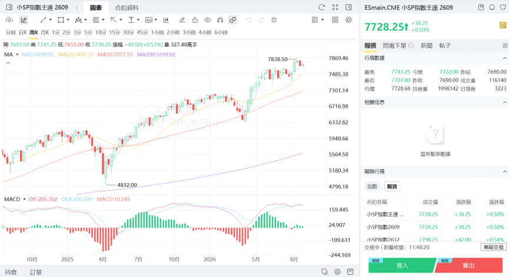Toggle drawings visibility eye icon

pos(208,20)
